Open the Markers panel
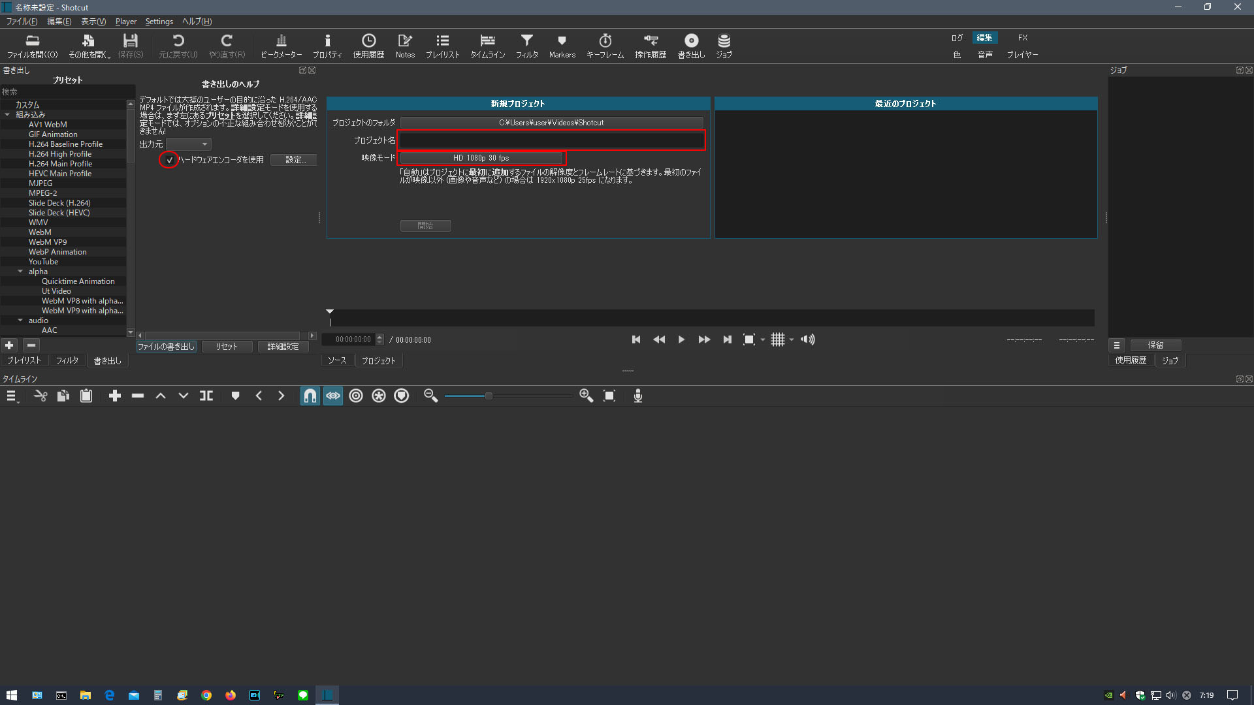The height and width of the screenshot is (705, 1254). [x=562, y=46]
